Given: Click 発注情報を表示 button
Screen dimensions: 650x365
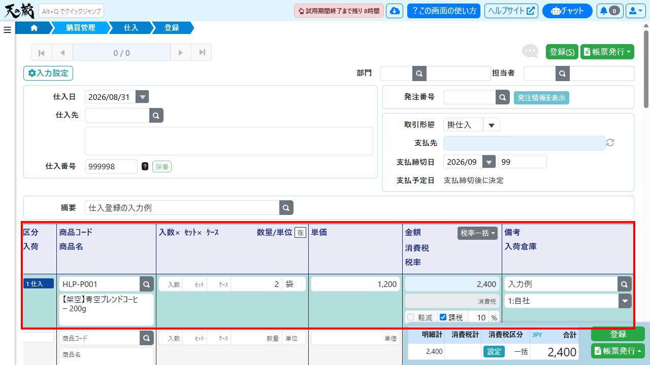Looking at the screenshot, I should pos(541,98).
